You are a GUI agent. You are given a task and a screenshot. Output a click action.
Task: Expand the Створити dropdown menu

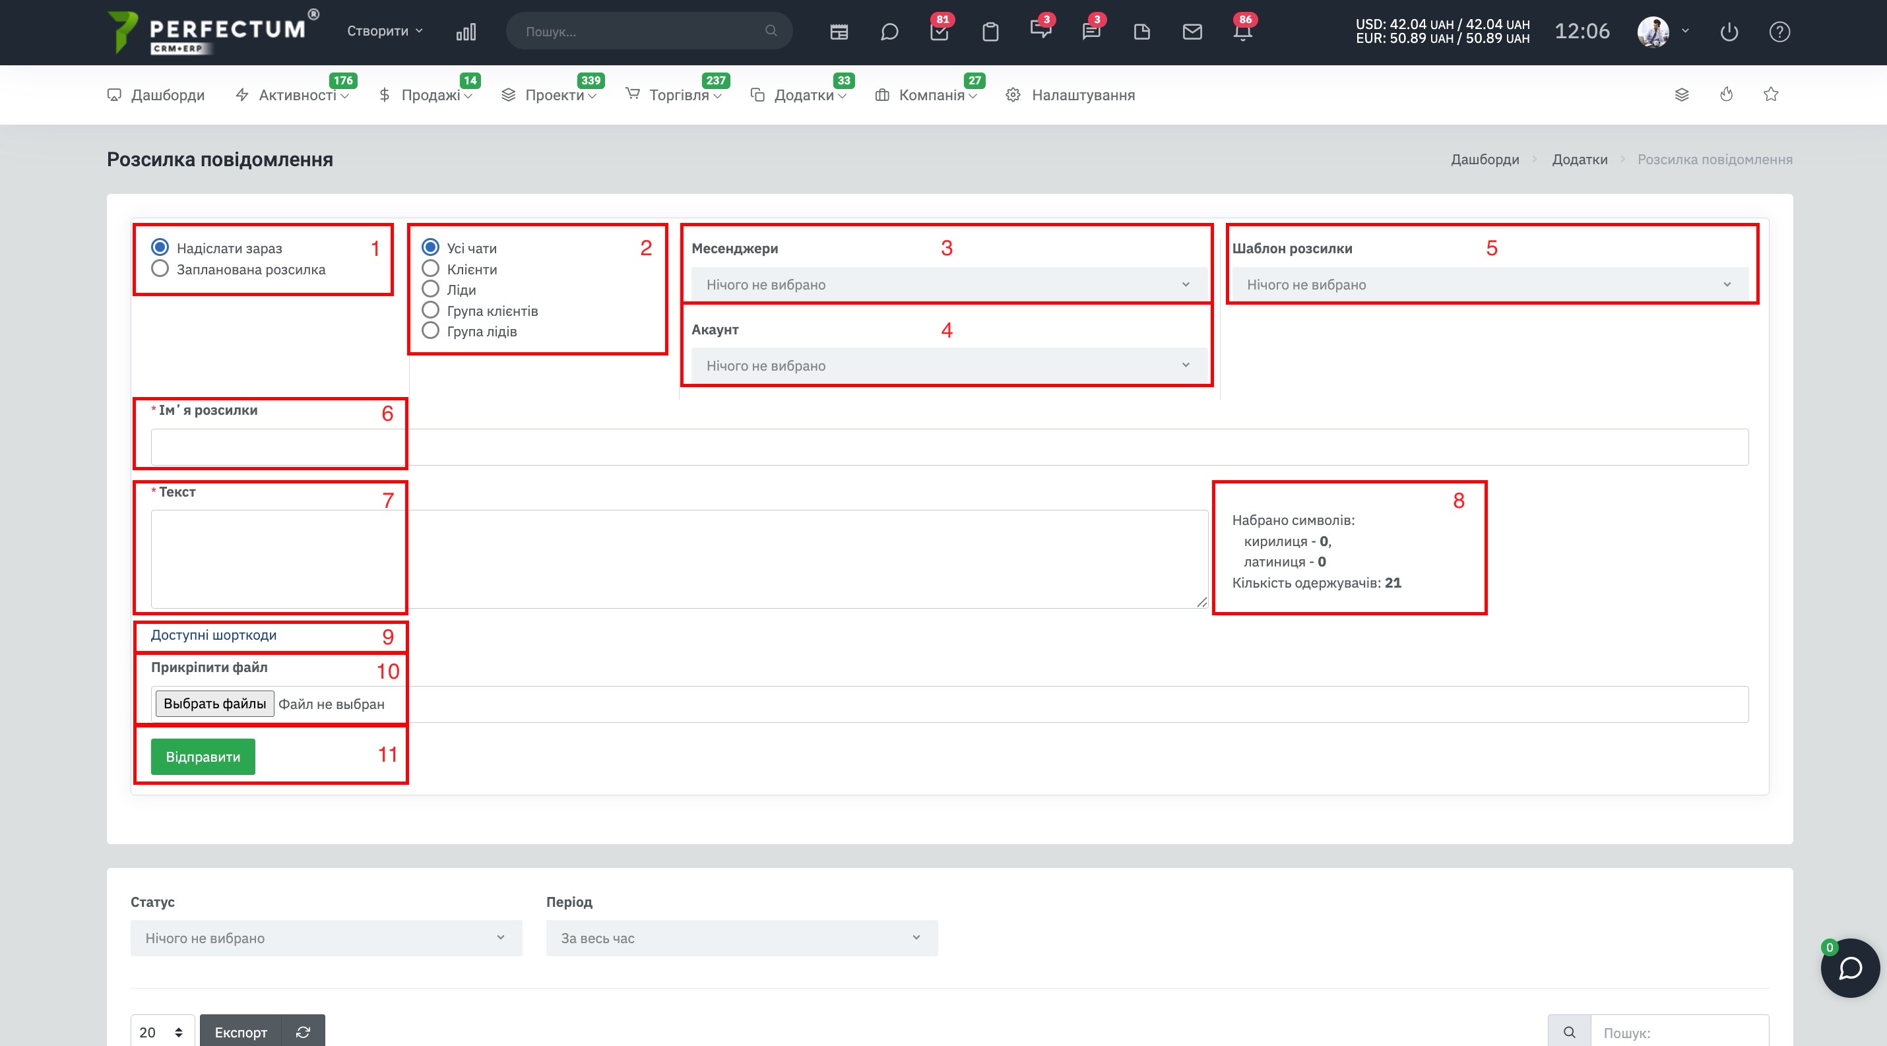click(385, 31)
